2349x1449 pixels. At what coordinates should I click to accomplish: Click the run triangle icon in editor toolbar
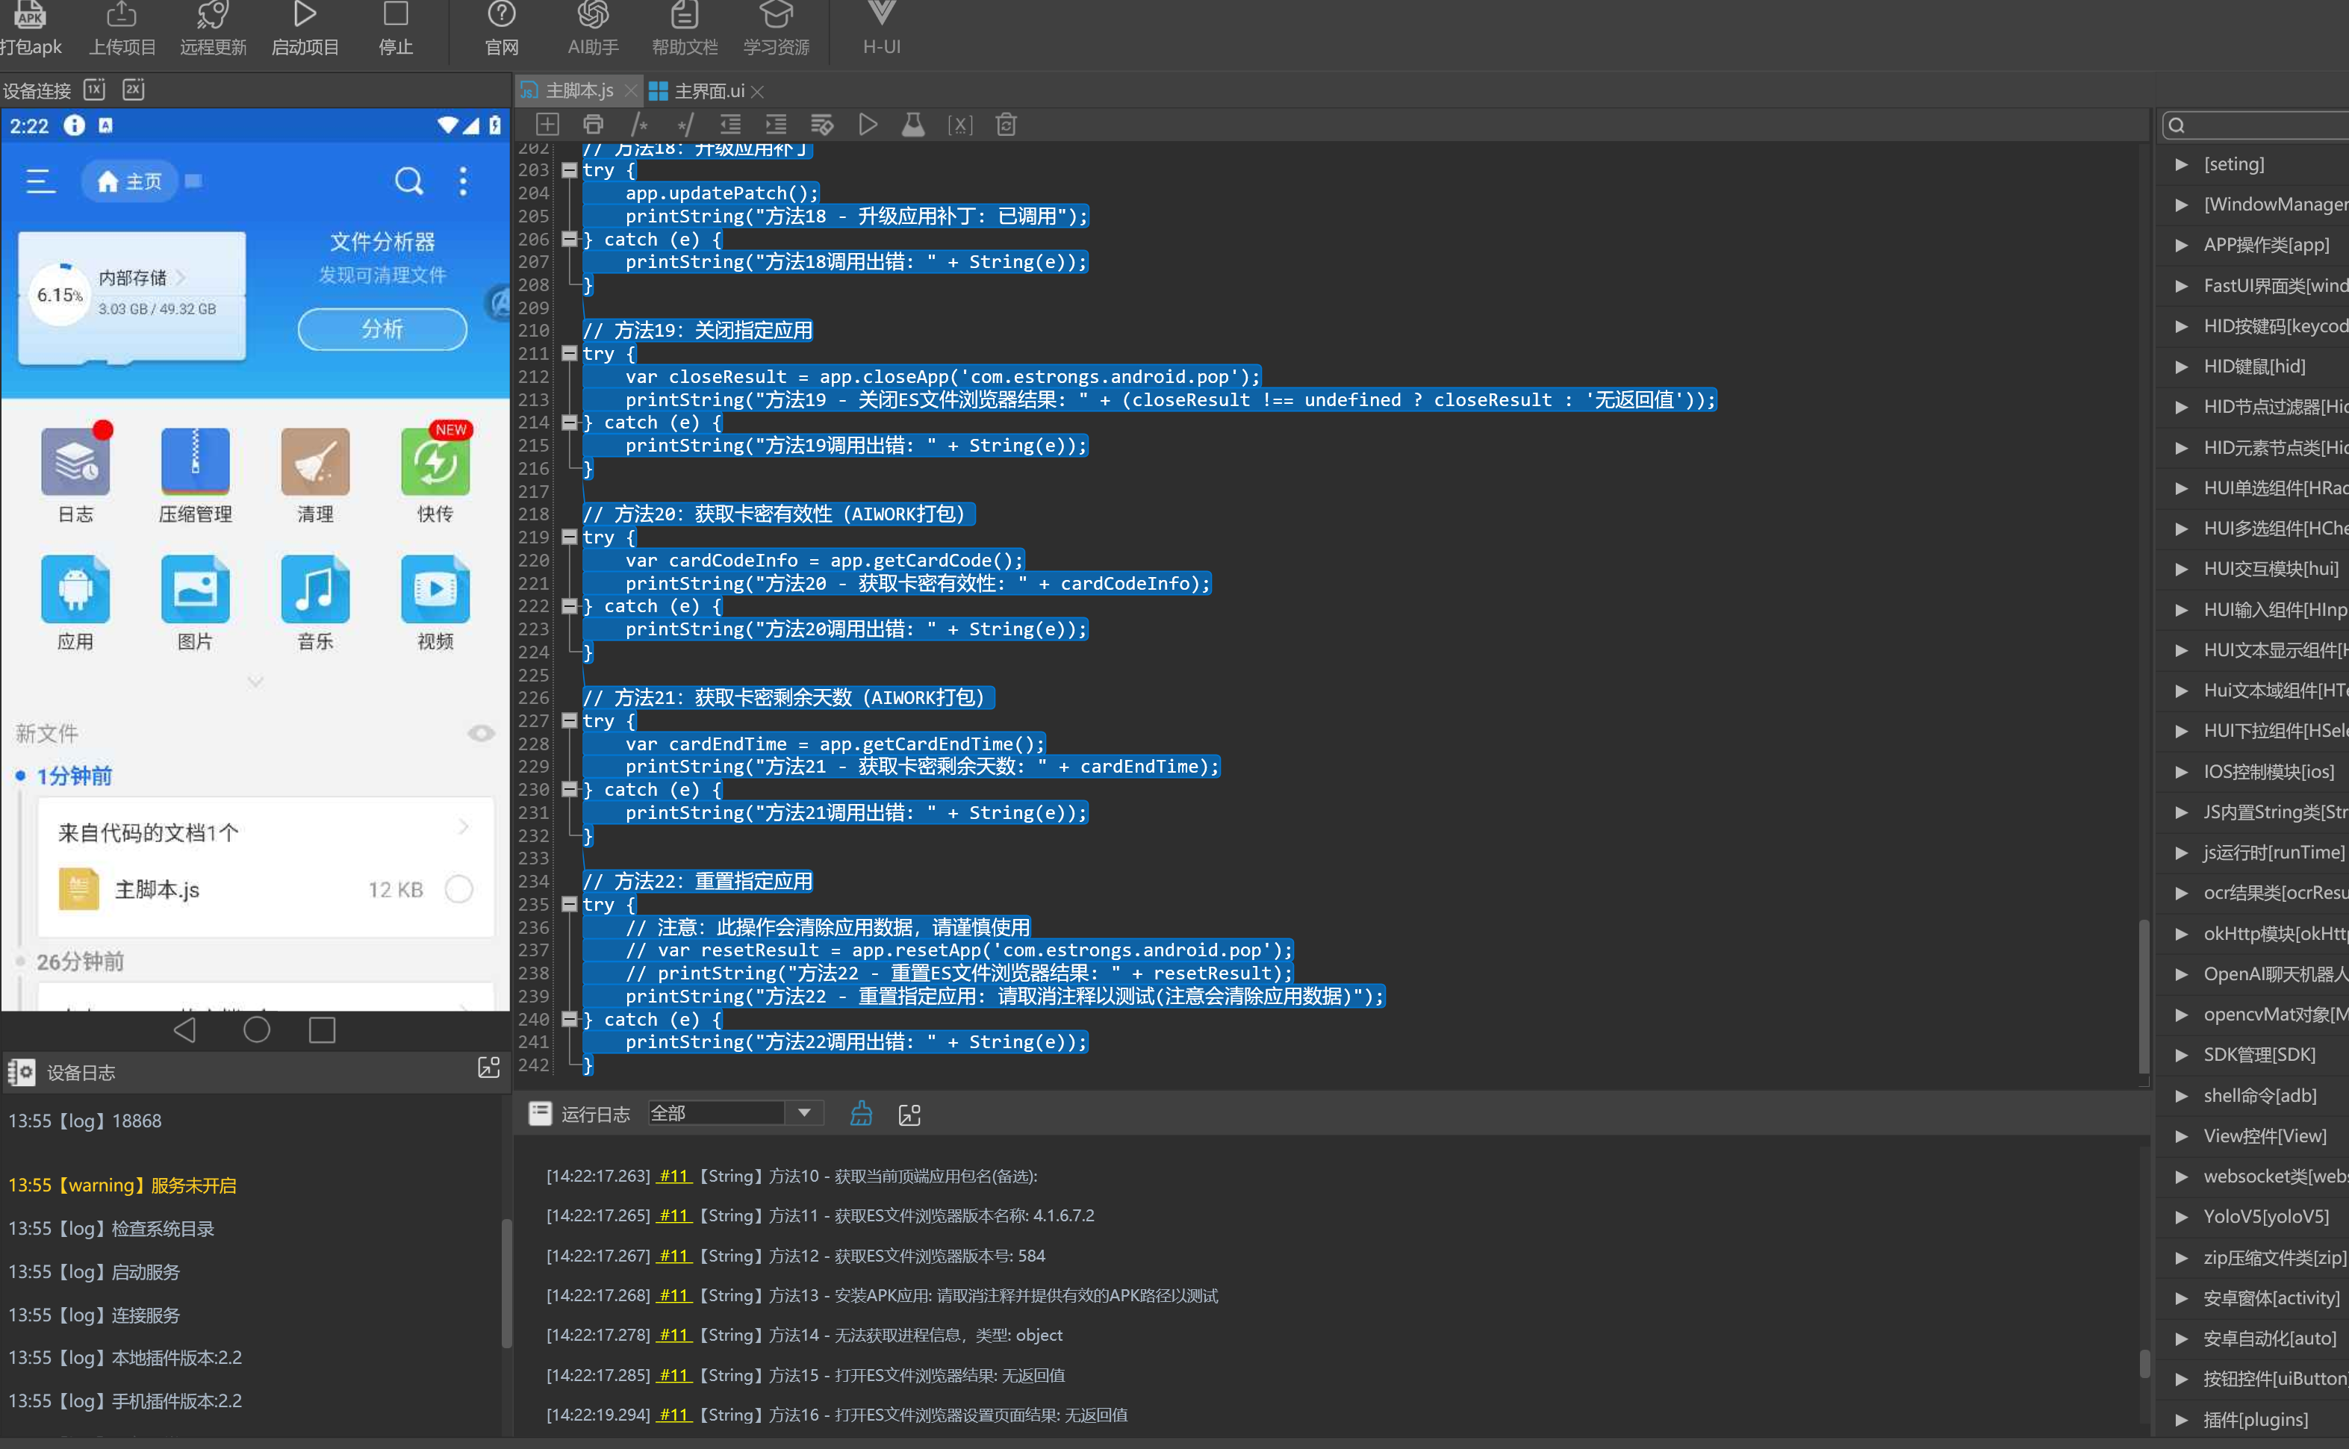coord(868,125)
